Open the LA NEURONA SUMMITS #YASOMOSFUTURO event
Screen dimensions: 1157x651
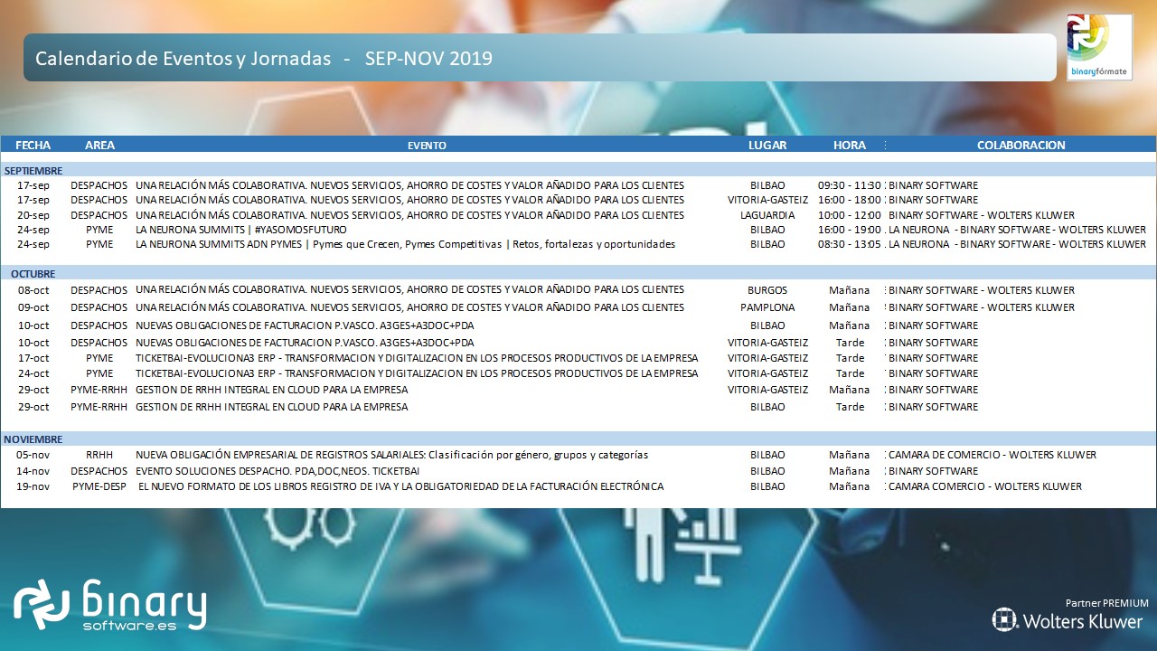tap(240, 230)
